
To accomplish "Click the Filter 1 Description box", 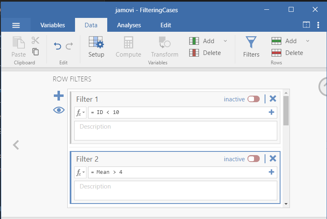I will (x=176, y=131).
